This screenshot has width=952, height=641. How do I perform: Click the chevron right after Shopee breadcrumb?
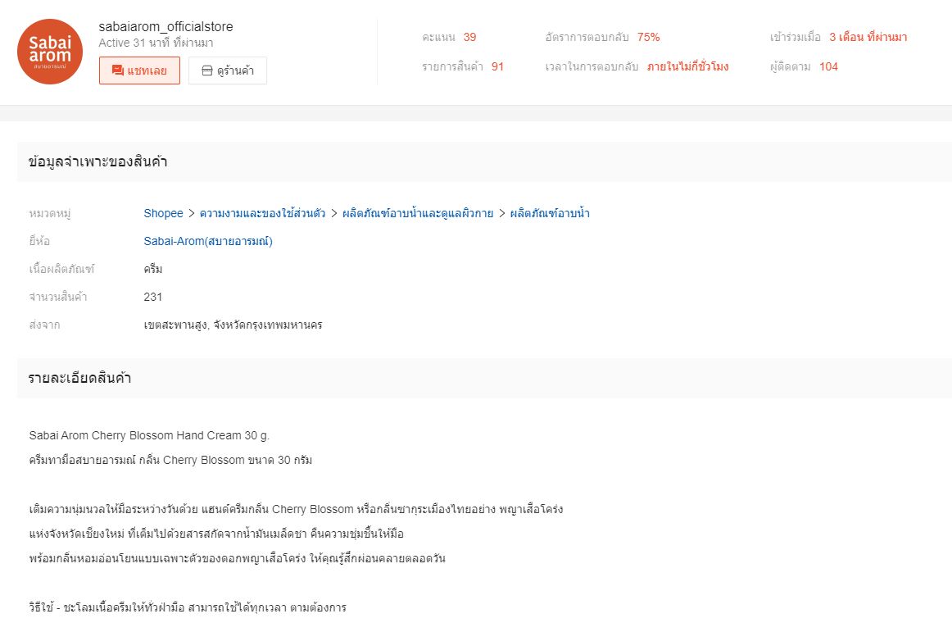(192, 213)
